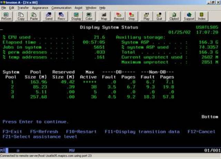The width and height of the screenshot is (221, 159).
Task: Click F11=Display transition data label
Action: (x=142, y=132)
